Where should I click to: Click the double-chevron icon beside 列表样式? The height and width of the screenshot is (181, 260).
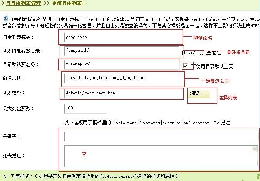4,176
